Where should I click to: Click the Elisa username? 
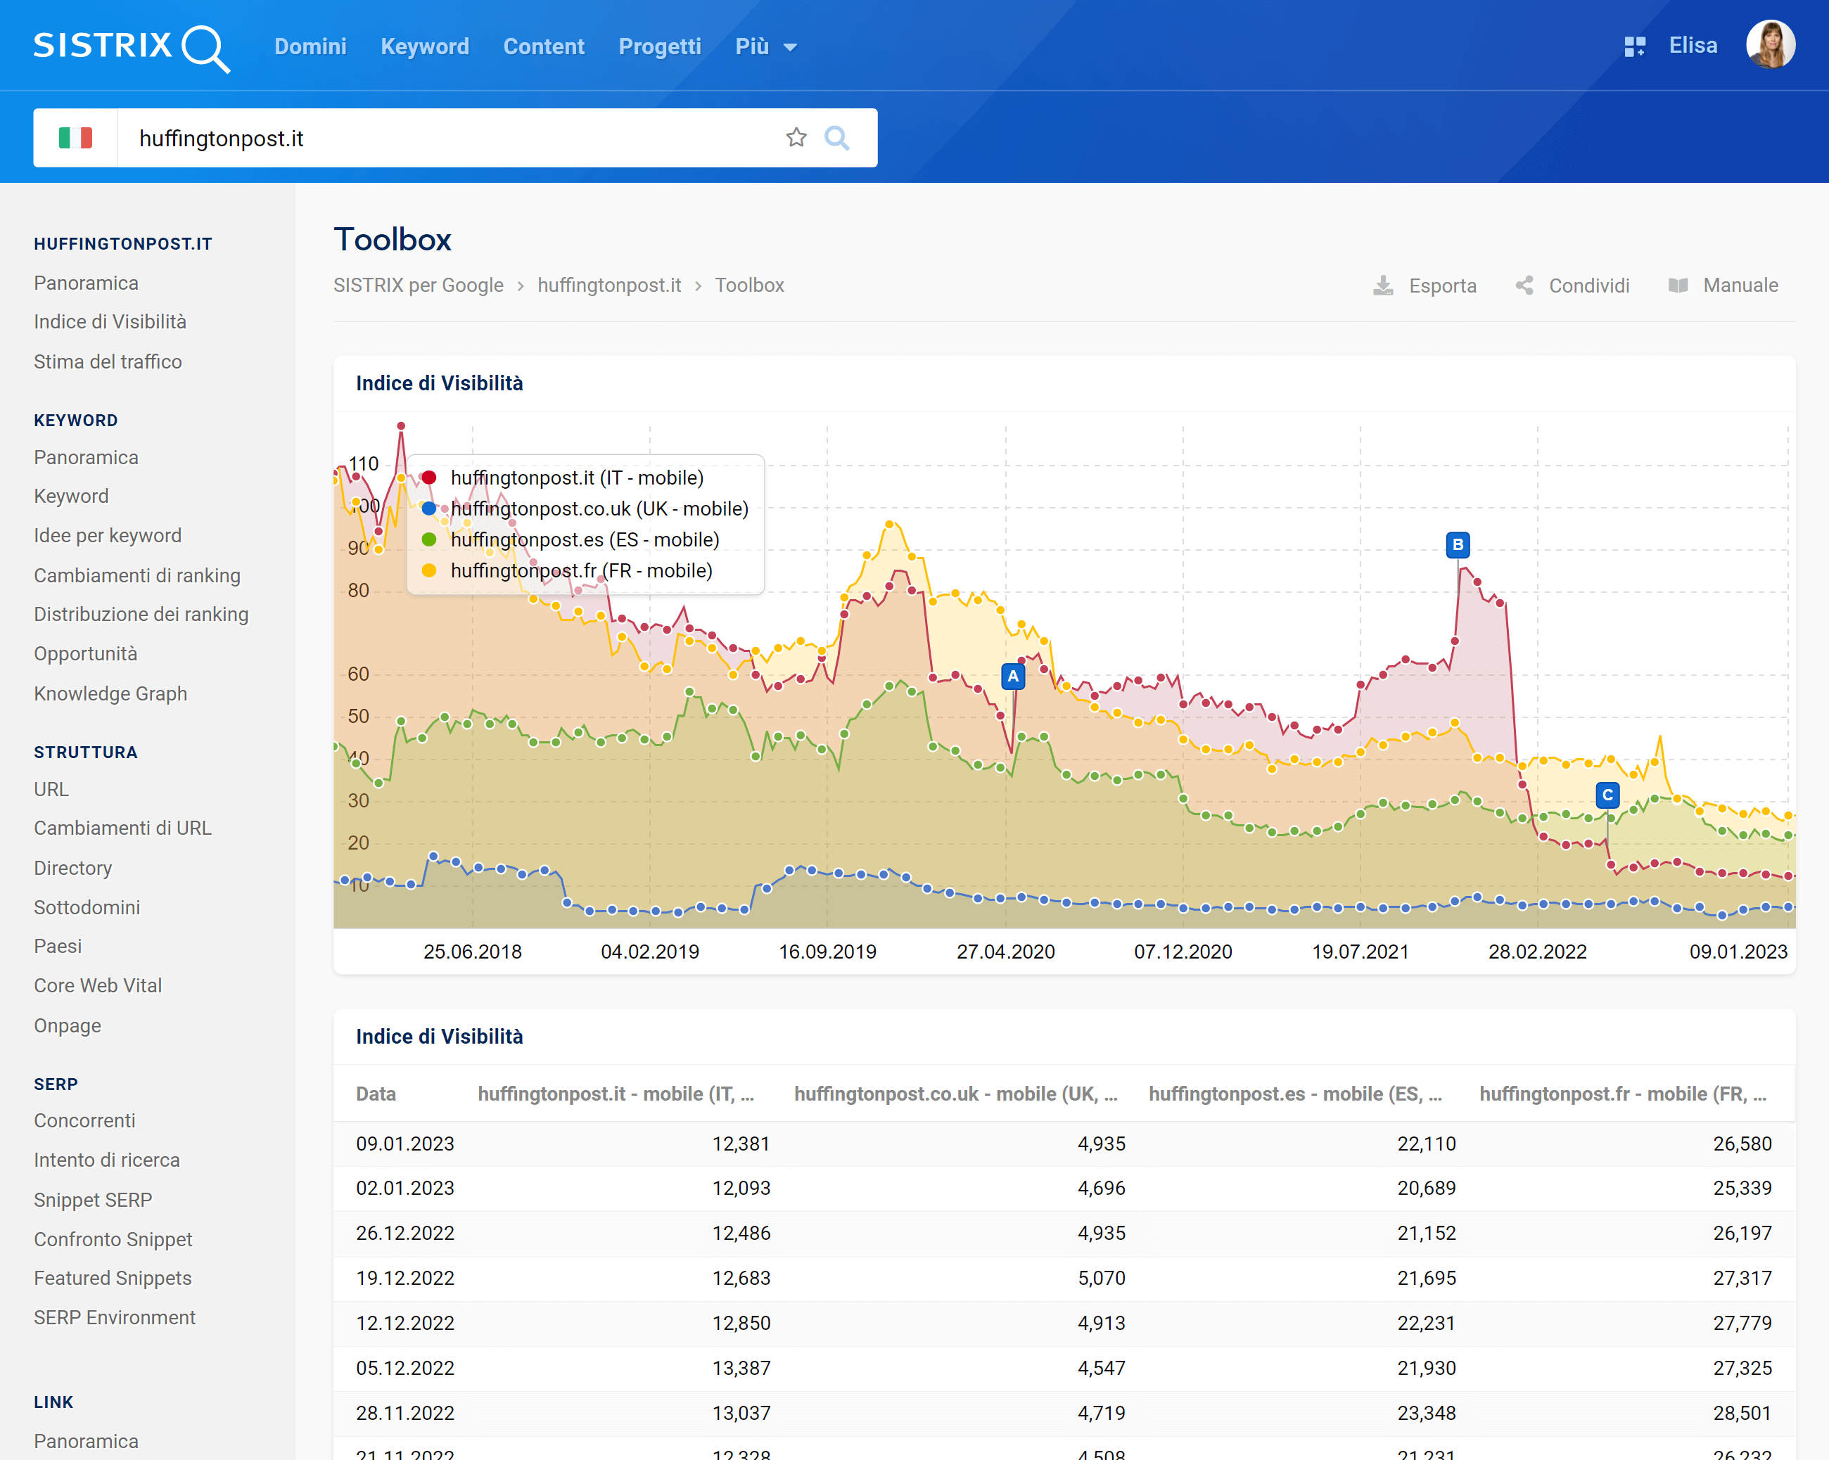(x=1693, y=46)
